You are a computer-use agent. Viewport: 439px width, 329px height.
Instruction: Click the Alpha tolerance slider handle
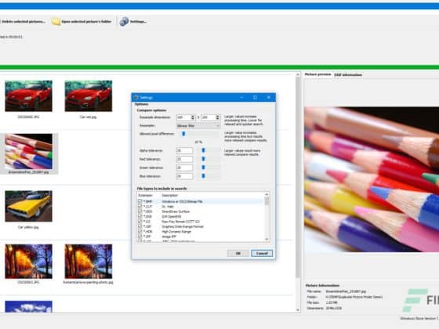pos(204,150)
